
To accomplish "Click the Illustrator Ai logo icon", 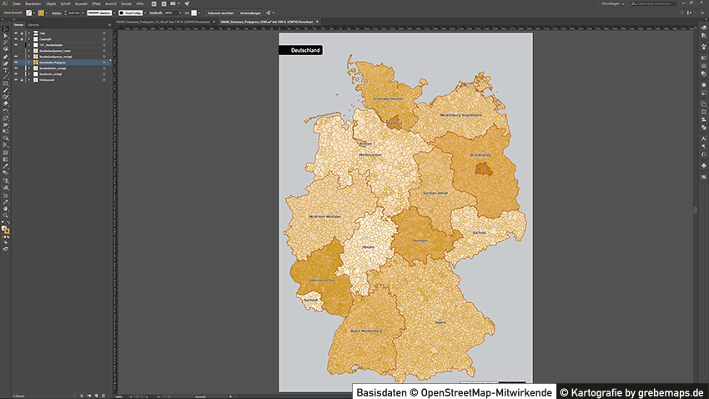I will (5, 4).
